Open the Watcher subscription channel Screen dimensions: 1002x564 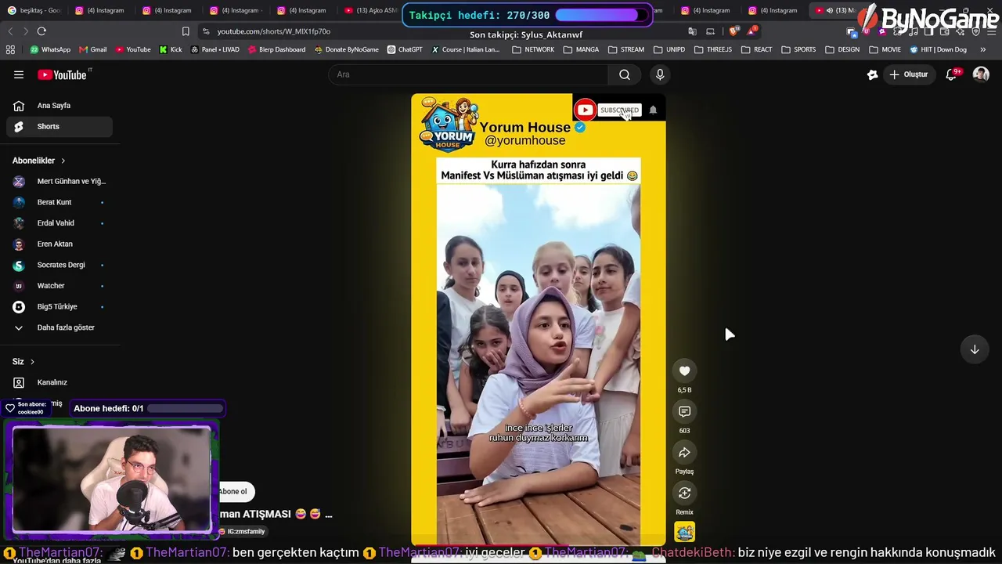pyautogui.click(x=59, y=286)
